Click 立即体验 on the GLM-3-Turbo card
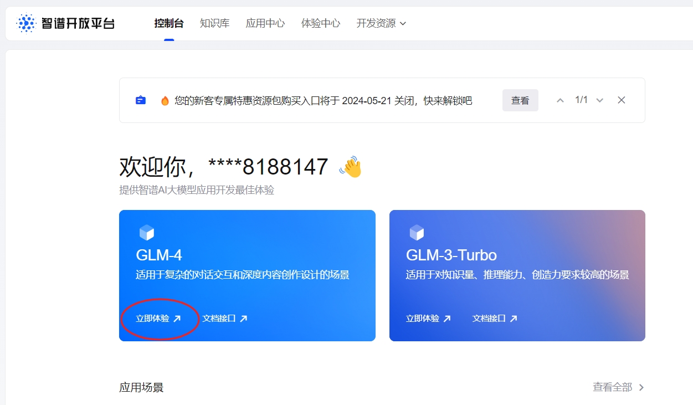693x405 pixels. 429,319
